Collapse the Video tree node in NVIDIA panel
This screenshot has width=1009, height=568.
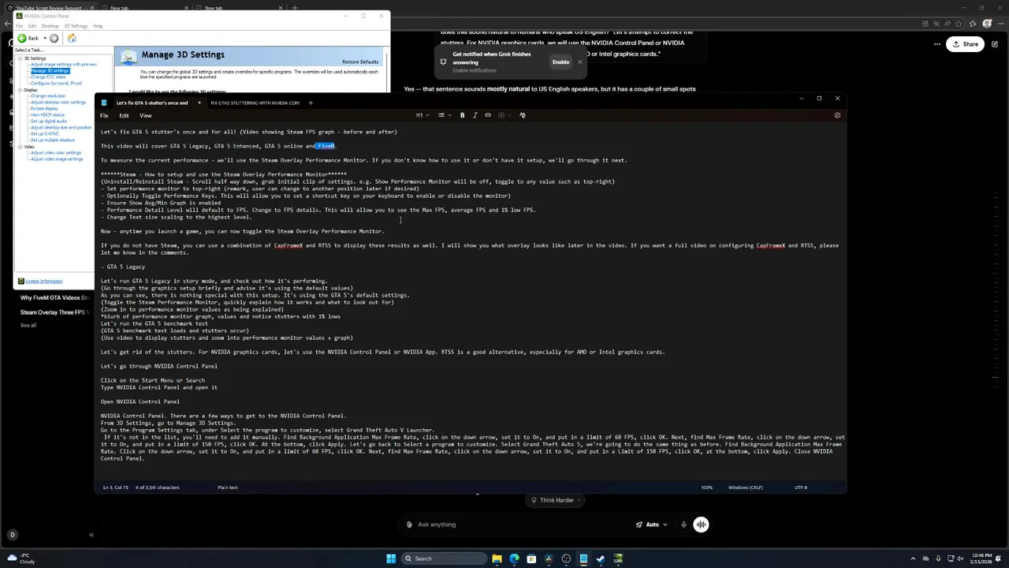[20, 147]
